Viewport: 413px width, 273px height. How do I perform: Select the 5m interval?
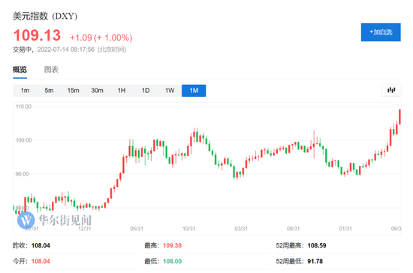[x=49, y=91]
